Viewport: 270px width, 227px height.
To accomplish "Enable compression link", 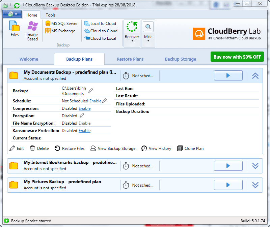I will click(85, 108).
